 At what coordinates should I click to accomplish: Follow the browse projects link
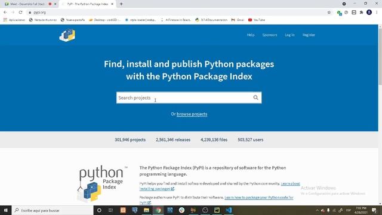tap(192, 114)
